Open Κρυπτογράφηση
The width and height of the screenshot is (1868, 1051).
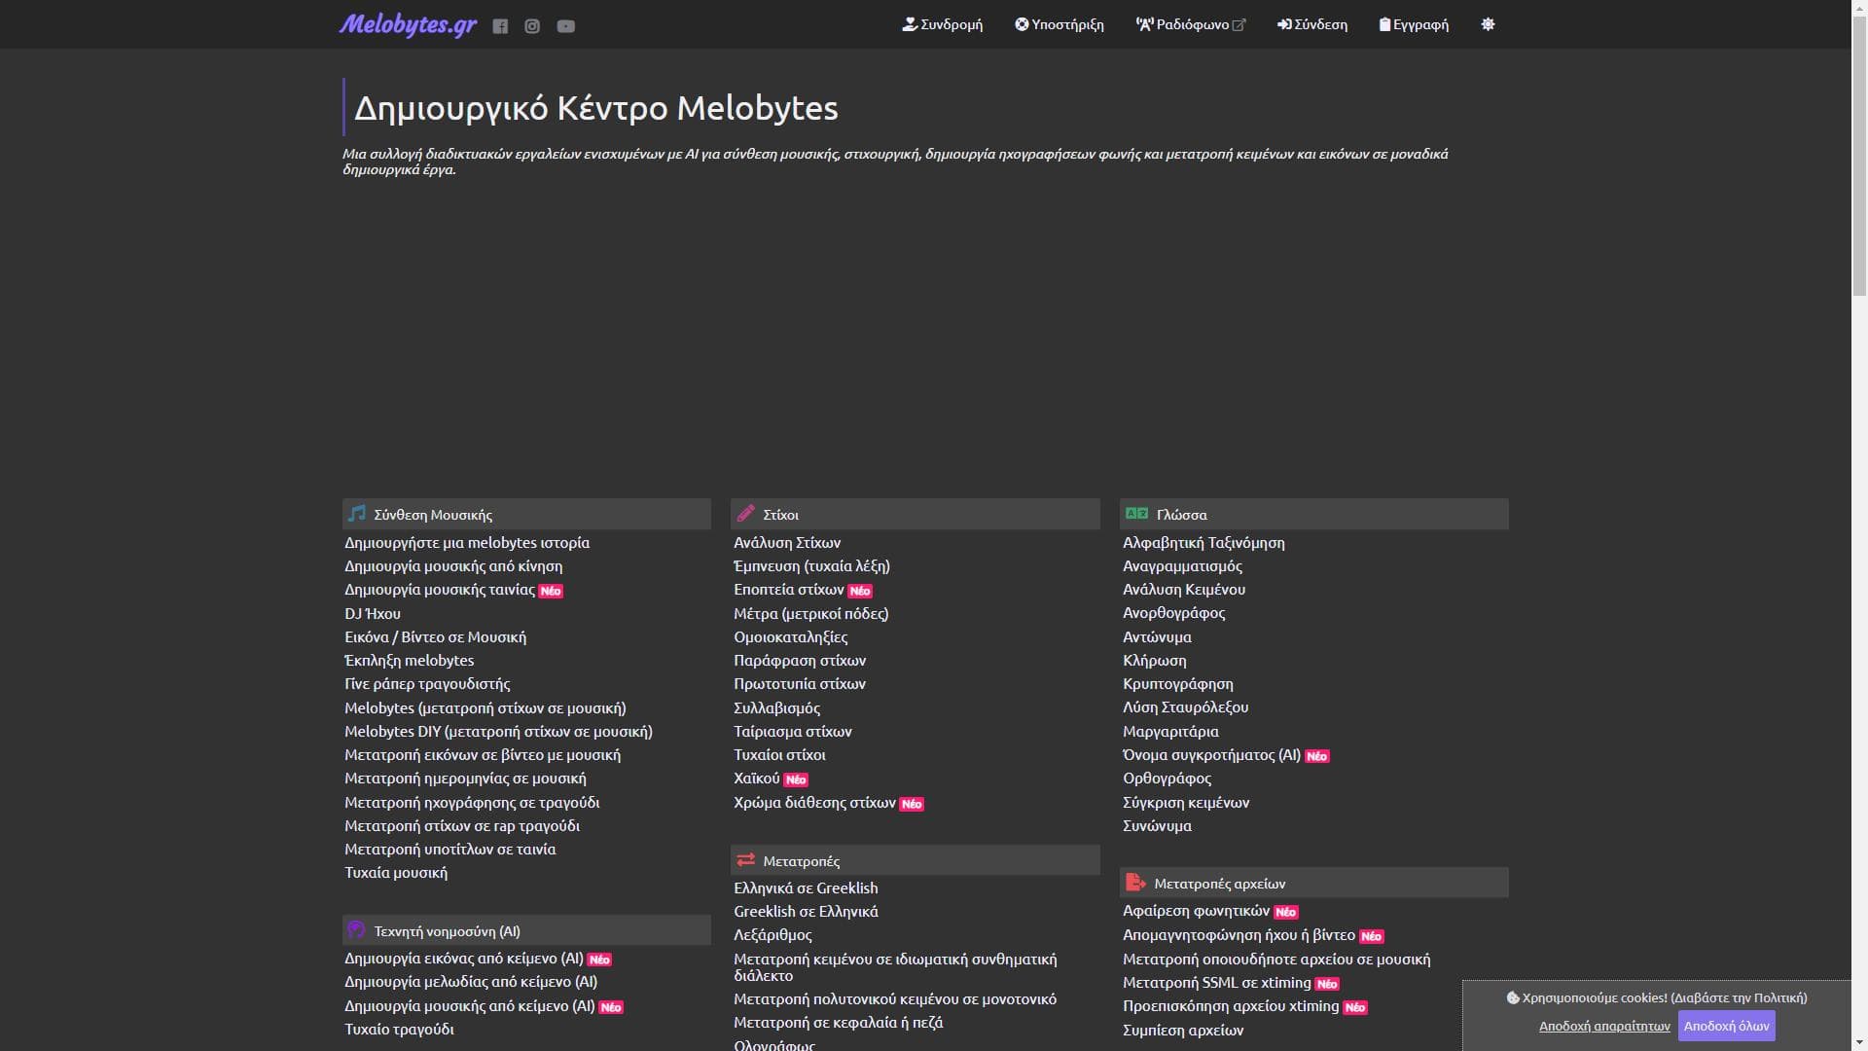[x=1178, y=684]
